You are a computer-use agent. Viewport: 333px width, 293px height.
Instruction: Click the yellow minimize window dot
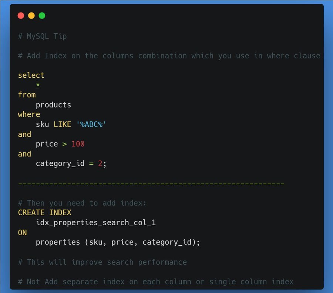point(31,16)
